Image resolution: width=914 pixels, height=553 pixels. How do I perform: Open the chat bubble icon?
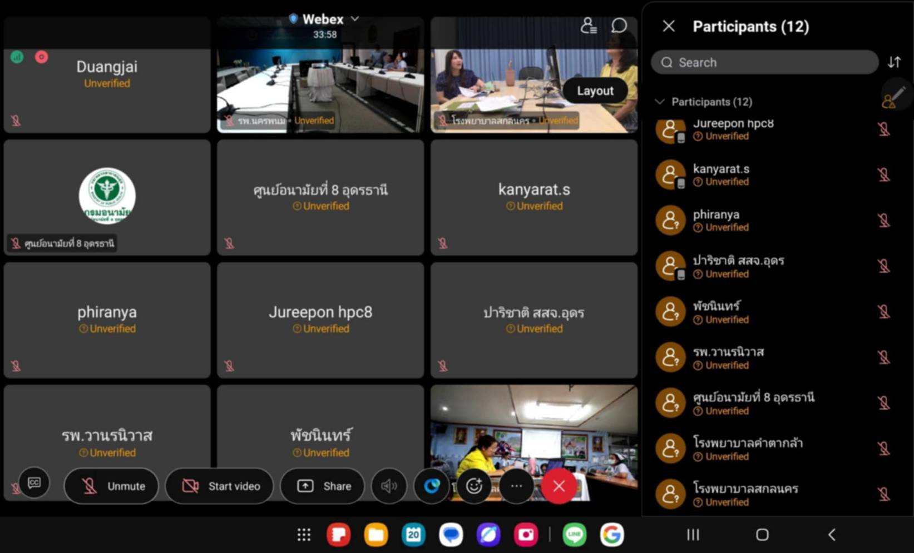[x=619, y=26]
